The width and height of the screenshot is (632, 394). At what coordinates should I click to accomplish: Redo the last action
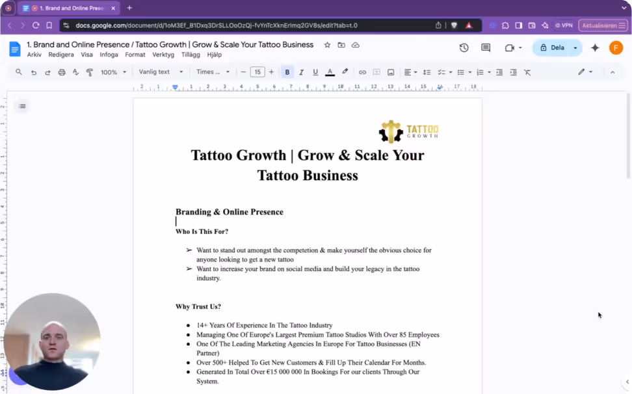coord(47,73)
